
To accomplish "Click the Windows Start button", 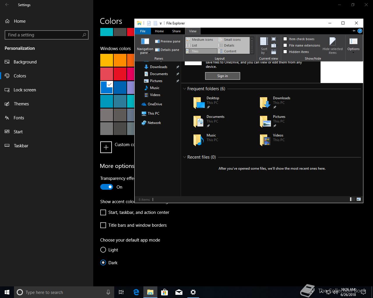I will tap(7, 292).
